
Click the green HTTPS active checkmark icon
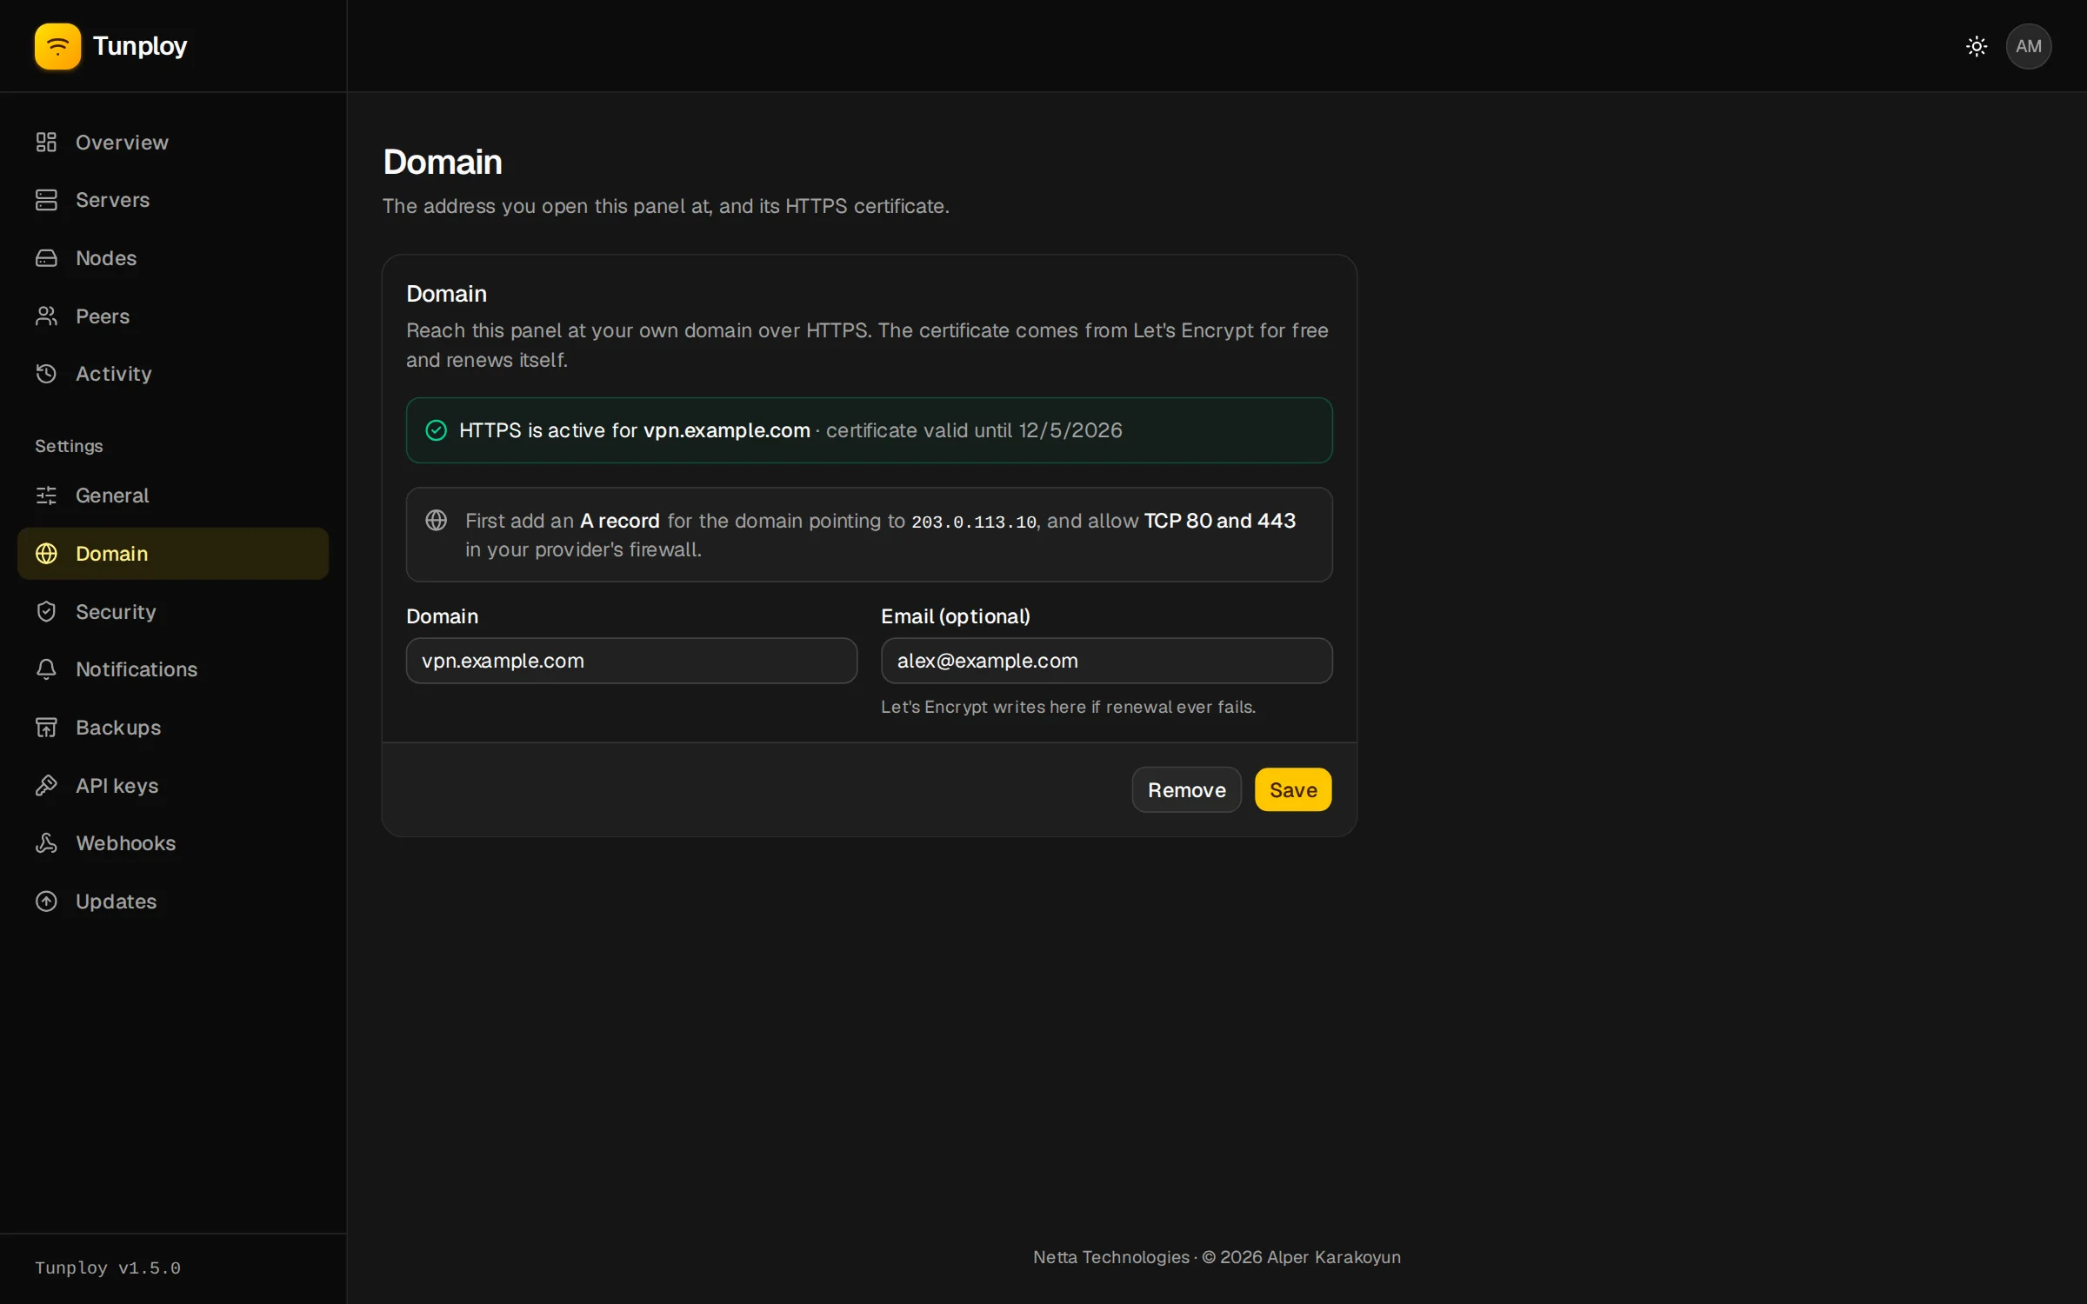pyautogui.click(x=436, y=430)
